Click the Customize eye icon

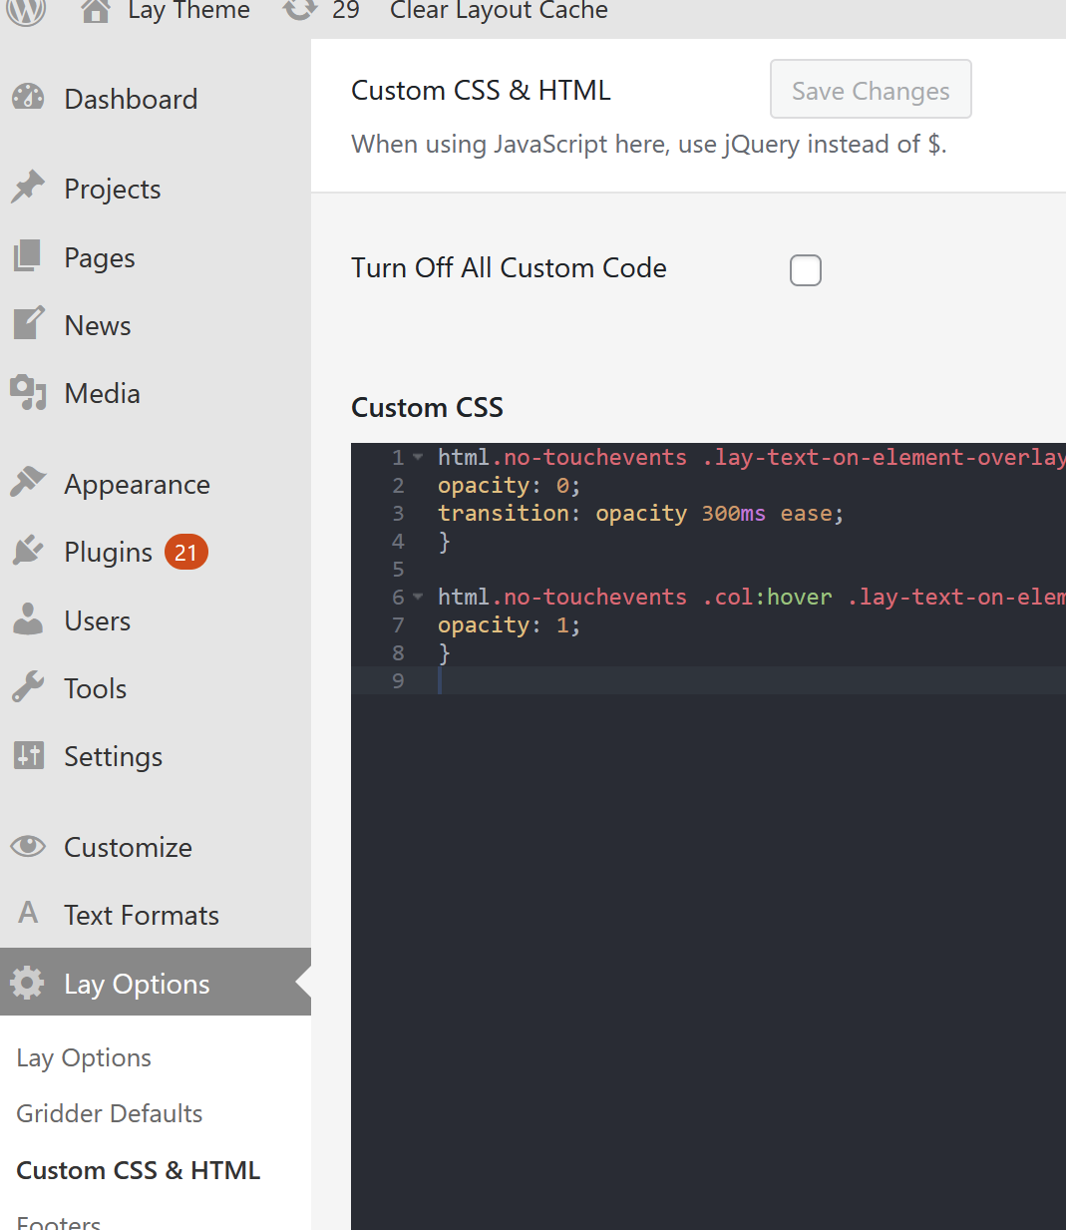(28, 846)
